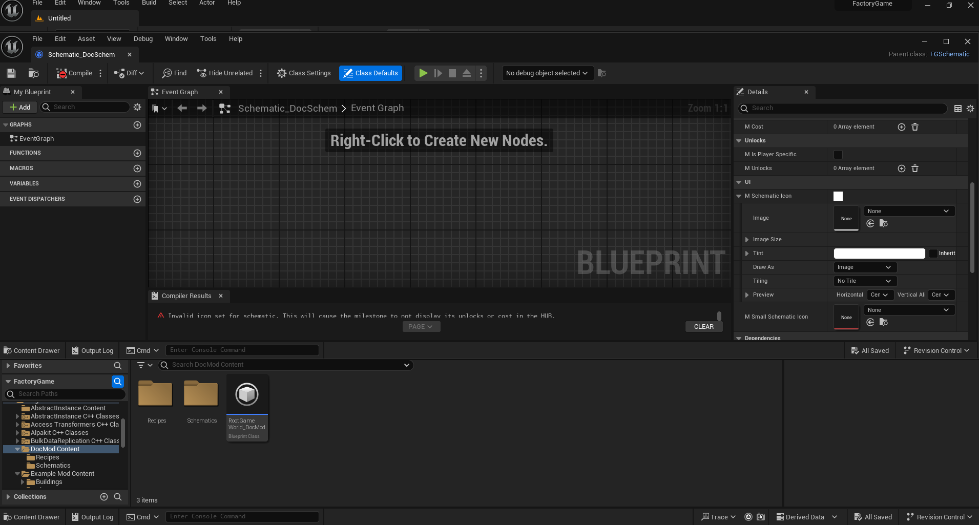Open the Draw As dropdown
The image size is (979, 525).
point(864,267)
